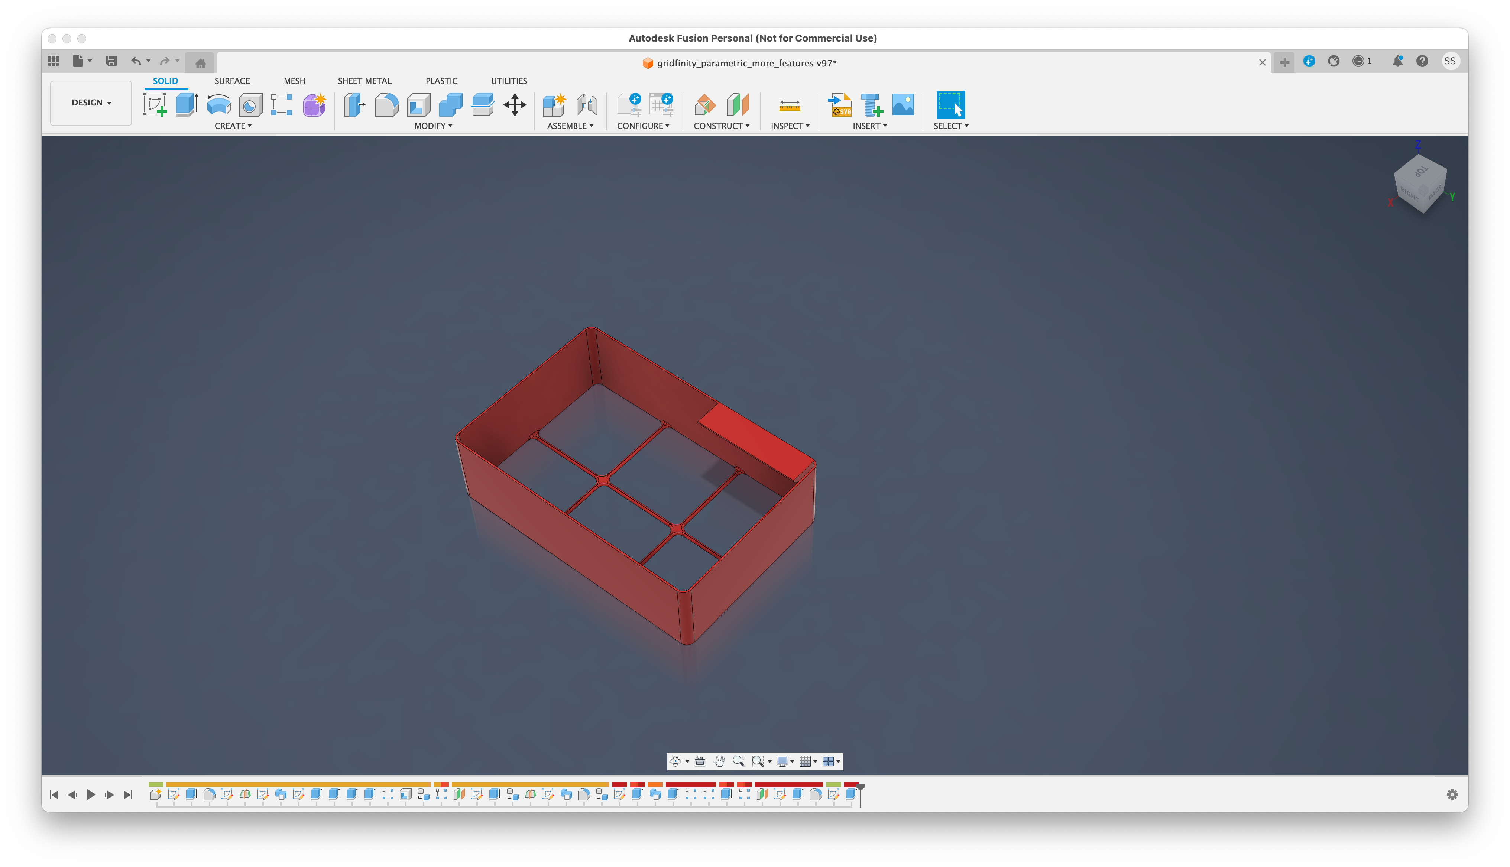Use the Measure tool in Inspect
This screenshot has width=1510, height=867.
[x=790, y=104]
